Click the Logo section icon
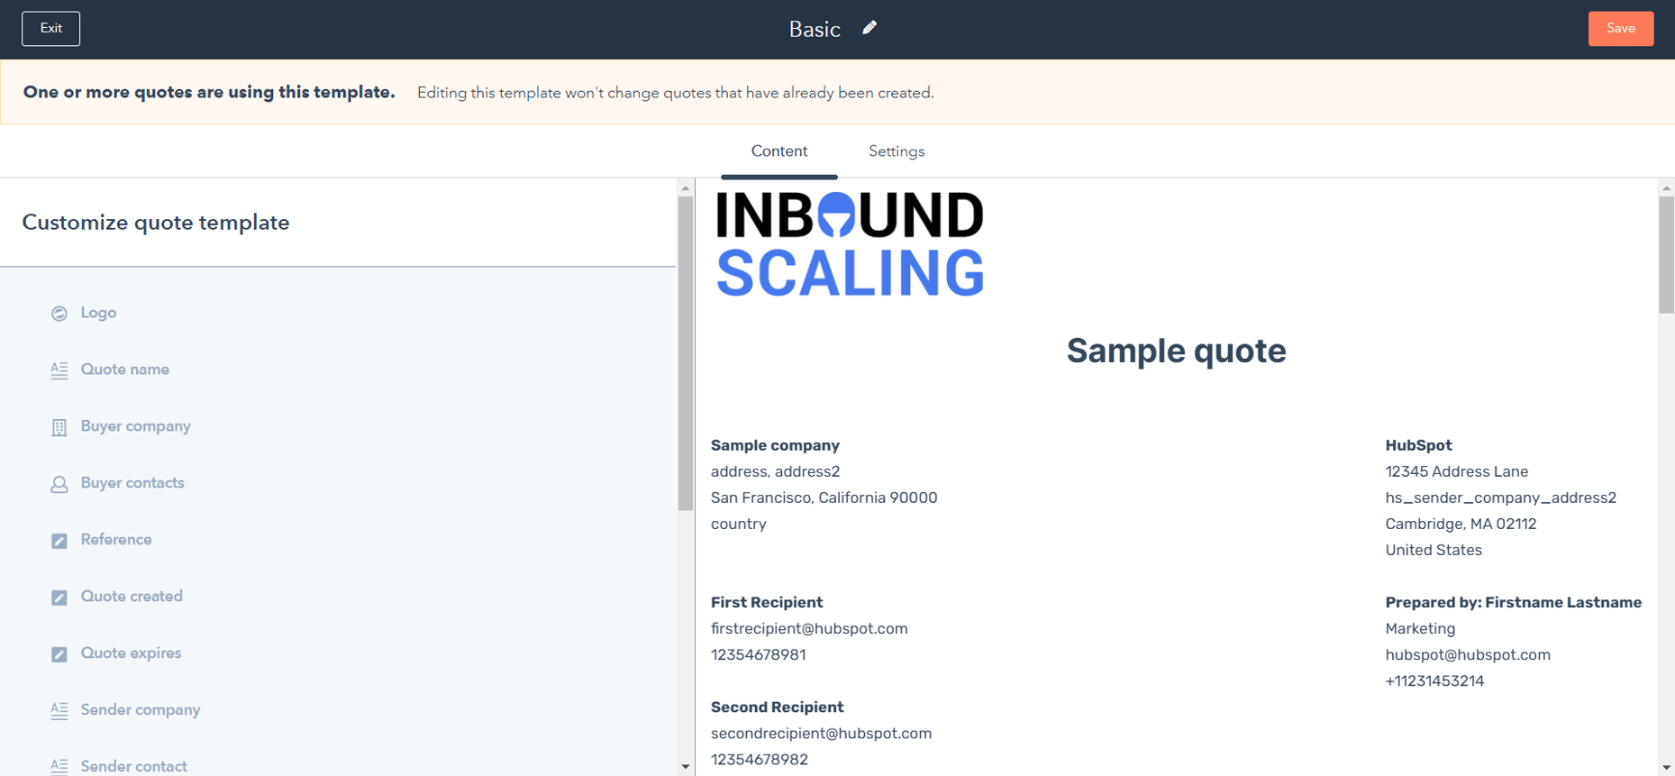1675x776 pixels. click(59, 314)
